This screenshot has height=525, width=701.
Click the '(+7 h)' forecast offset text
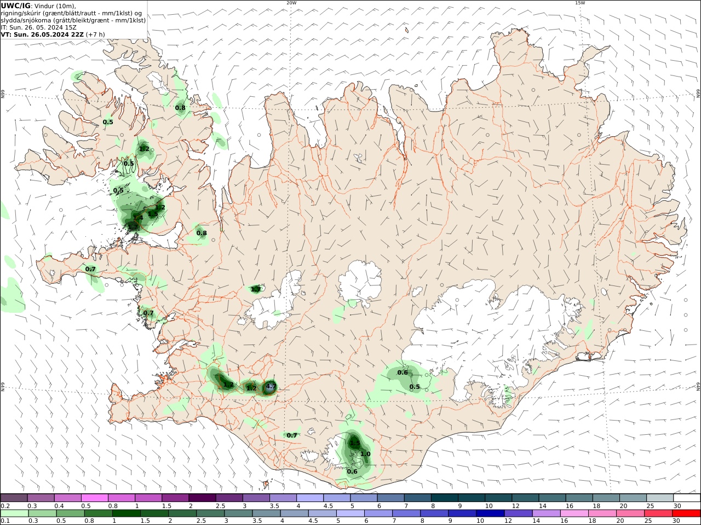(95, 34)
